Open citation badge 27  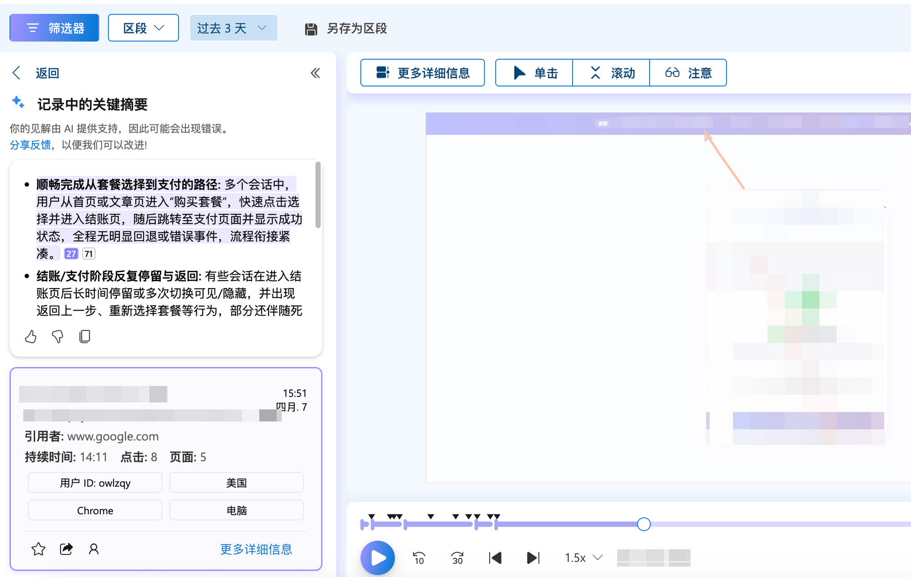click(71, 254)
